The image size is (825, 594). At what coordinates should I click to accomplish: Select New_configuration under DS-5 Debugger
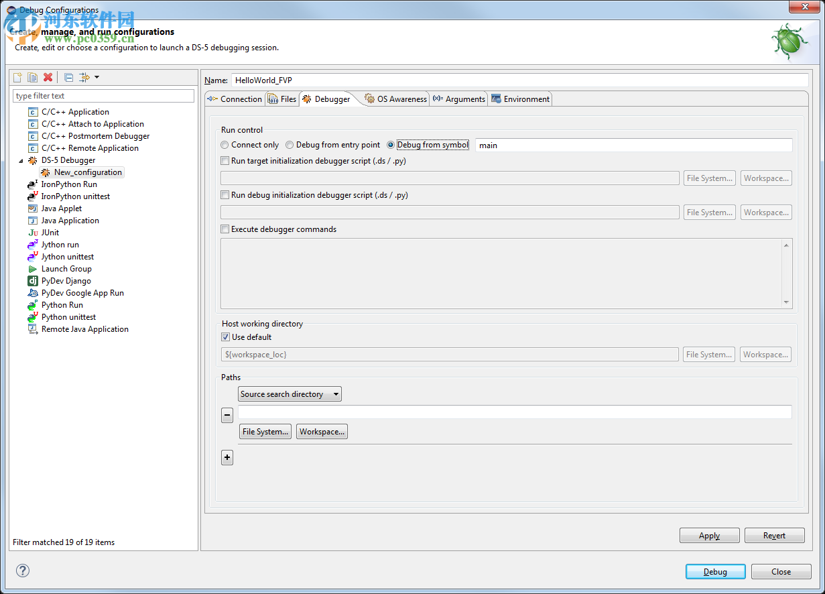click(88, 172)
